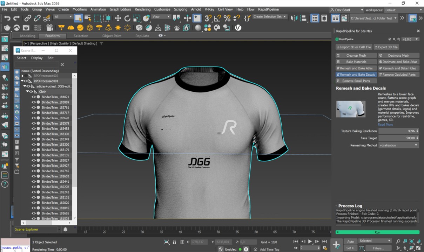424x252 pixels.
Task: Click the Mirror tool icon
Action: pos(294,18)
